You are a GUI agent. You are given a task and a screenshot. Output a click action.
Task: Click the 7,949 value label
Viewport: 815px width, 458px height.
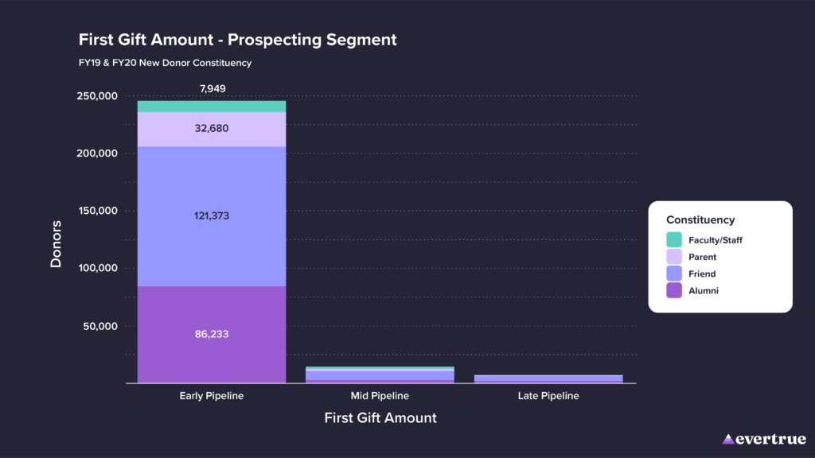coord(212,88)
